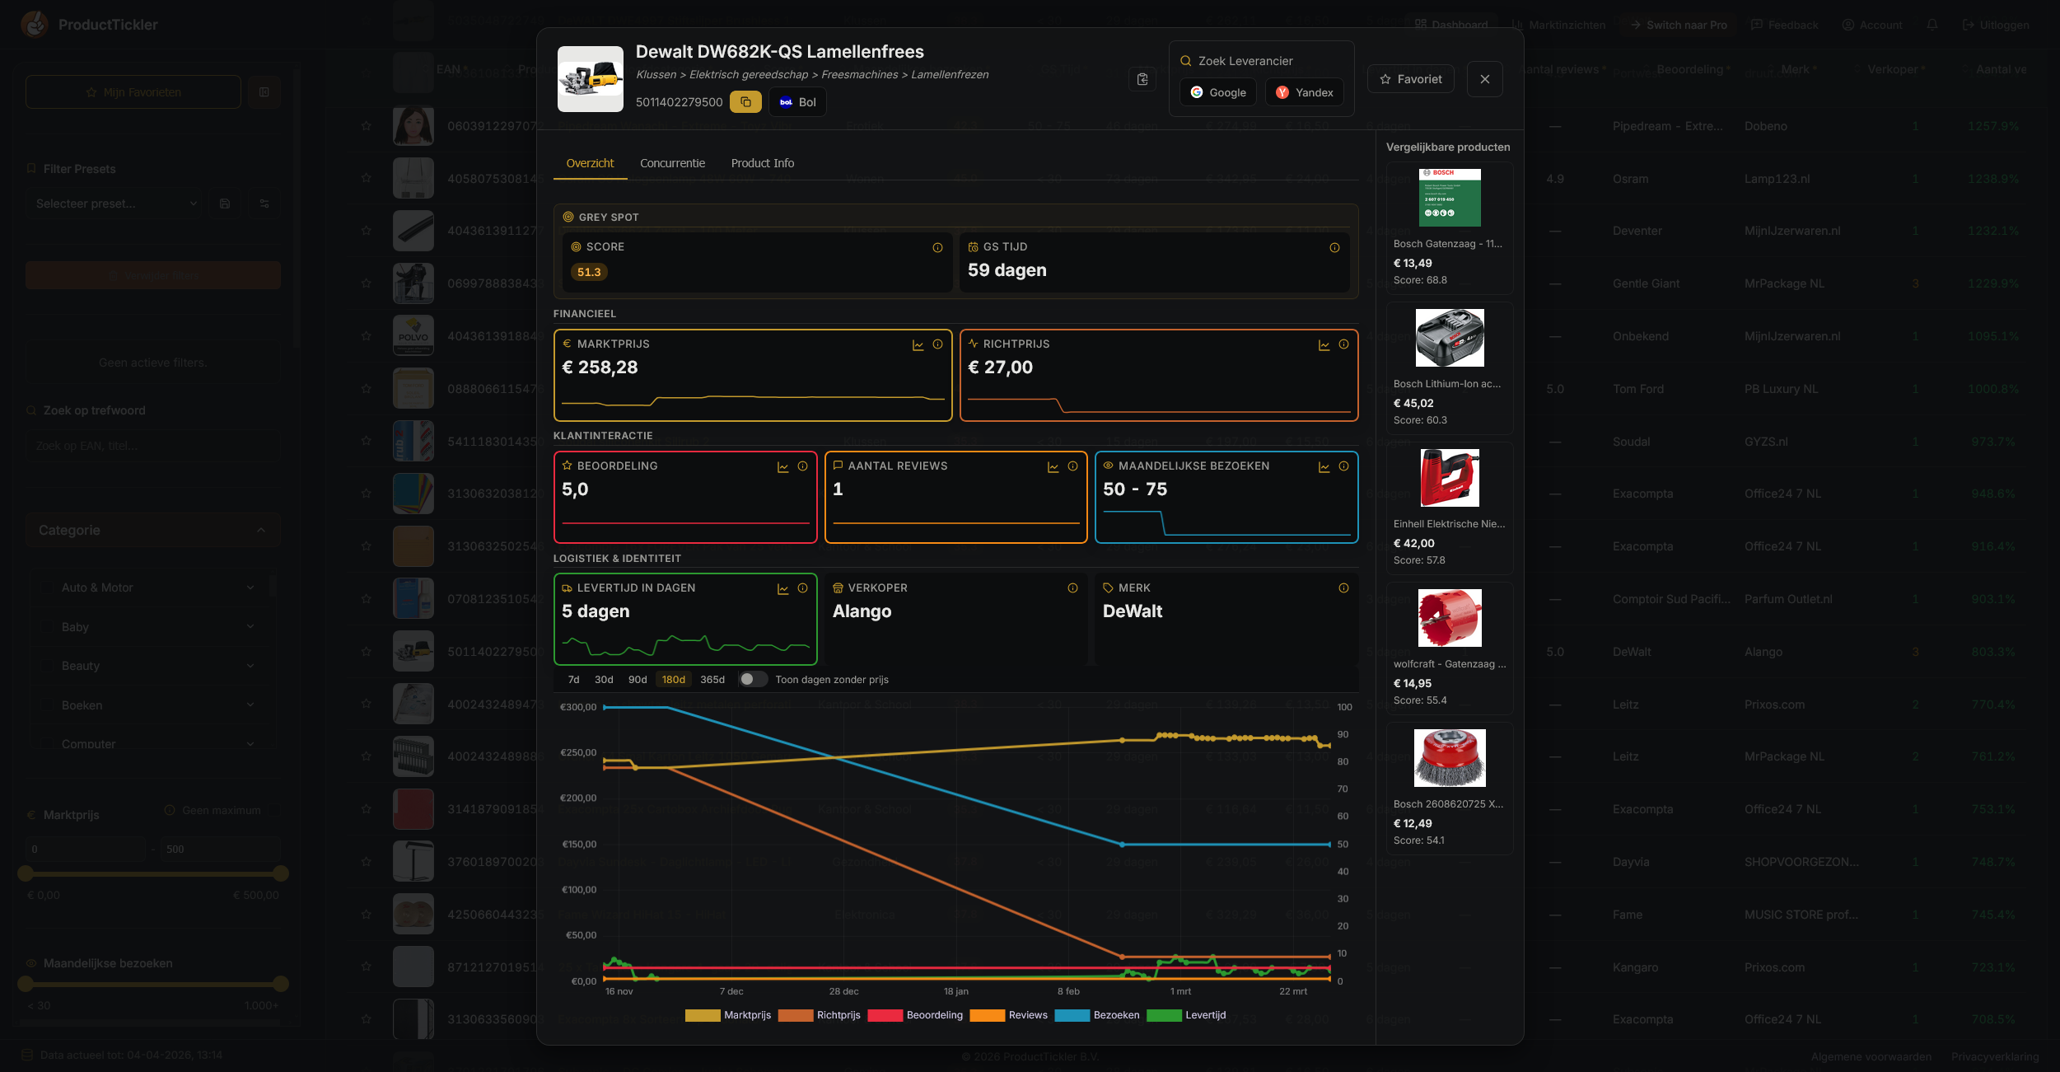Switch to the Concurrentie tab

[x=672, y=163]
